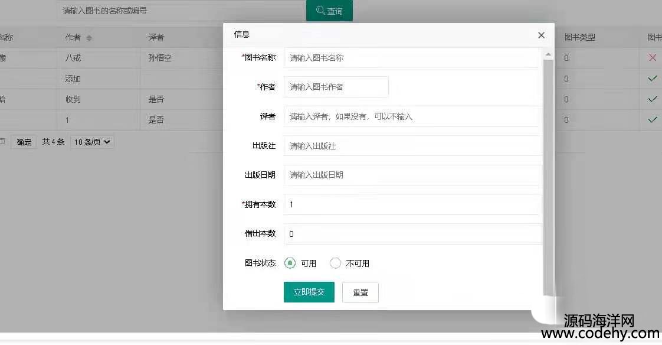The image size is (662, 345).
Task: Close the 信息 dialog with X icon
Action: point(541,35)
